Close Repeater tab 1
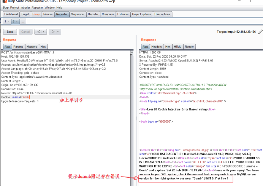The height and width of the screenshot is (186, 263). click(8, 22)
